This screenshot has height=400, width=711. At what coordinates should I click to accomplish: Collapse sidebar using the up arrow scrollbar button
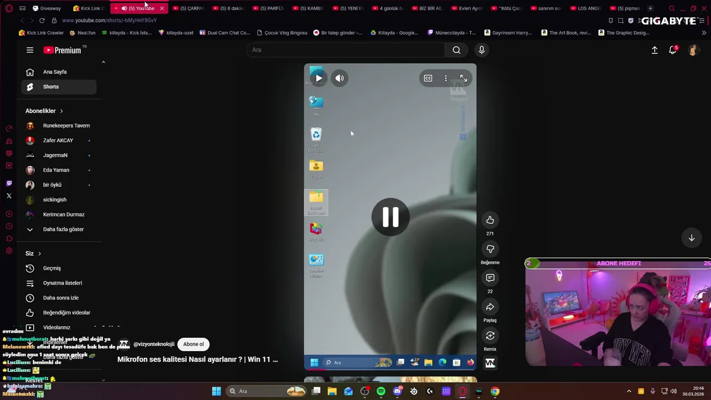(x=103, y=62)
